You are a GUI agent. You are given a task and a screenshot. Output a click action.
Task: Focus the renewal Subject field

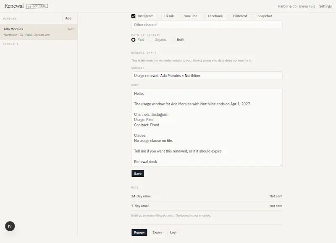[207, 76]
